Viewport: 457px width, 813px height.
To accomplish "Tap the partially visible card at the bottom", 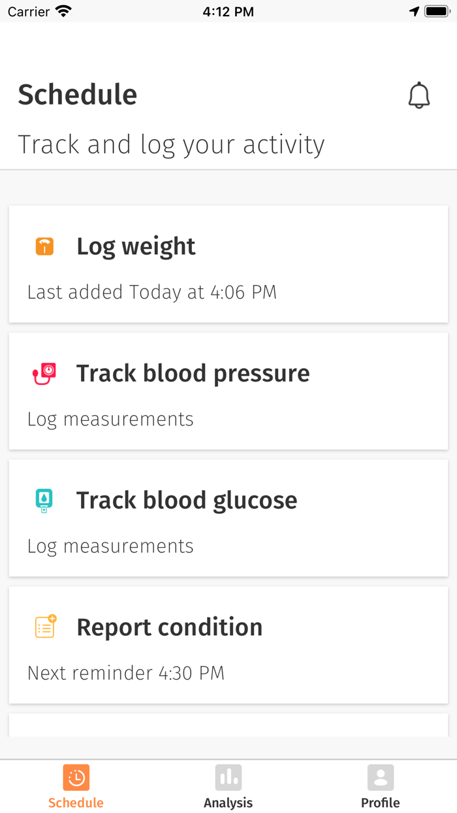I will 228,725.
